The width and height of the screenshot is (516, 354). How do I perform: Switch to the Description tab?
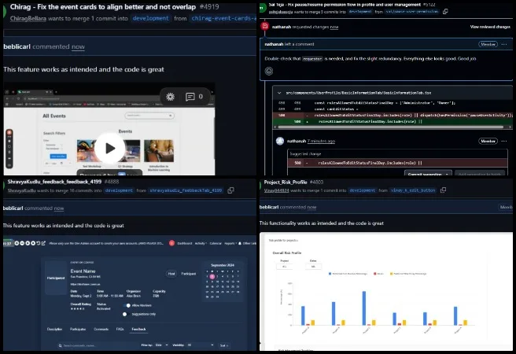54,330
